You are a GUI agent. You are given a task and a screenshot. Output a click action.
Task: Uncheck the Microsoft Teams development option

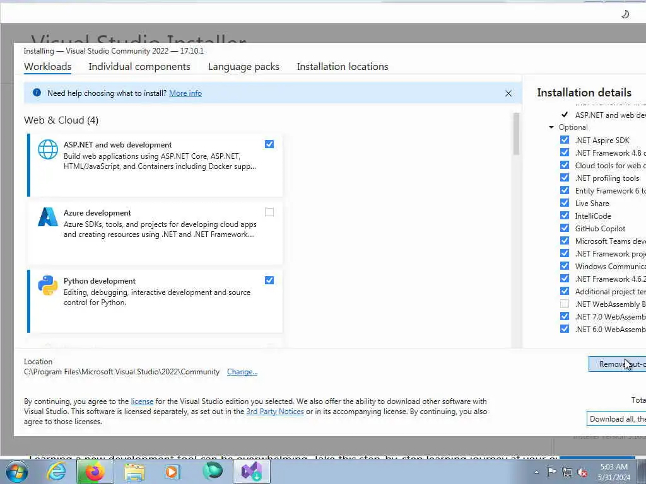(x=565, y=241)
